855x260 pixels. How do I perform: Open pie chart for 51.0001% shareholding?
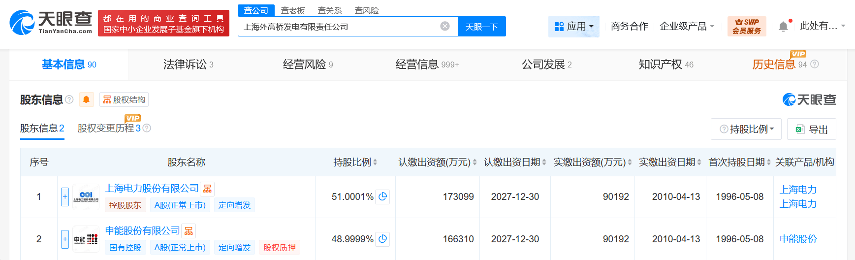pyautogui.click(x=382, y=196)
